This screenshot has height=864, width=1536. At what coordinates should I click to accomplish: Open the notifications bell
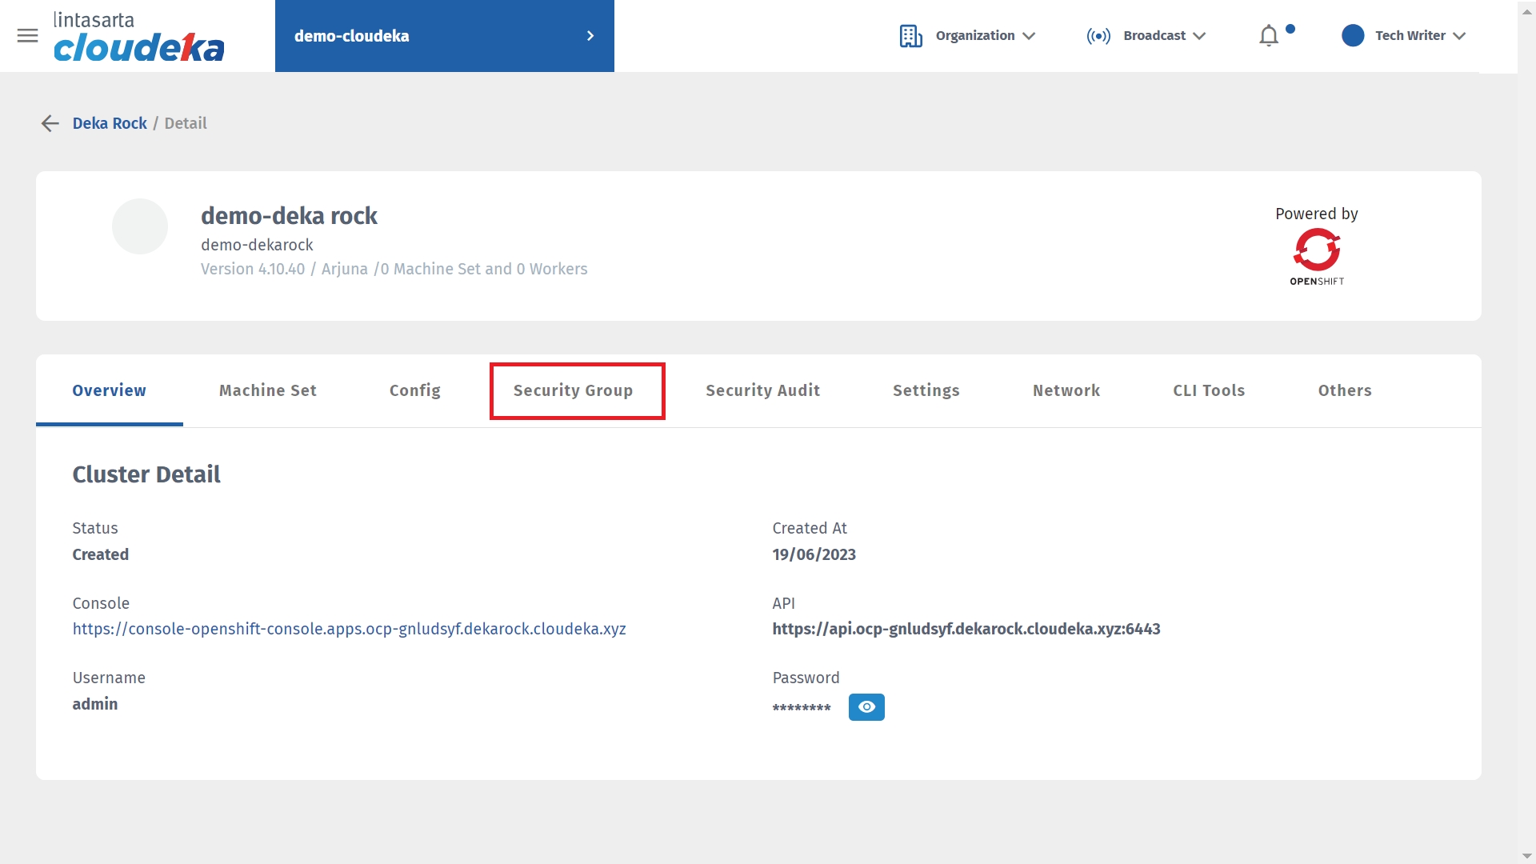[x=1269, y=36]
